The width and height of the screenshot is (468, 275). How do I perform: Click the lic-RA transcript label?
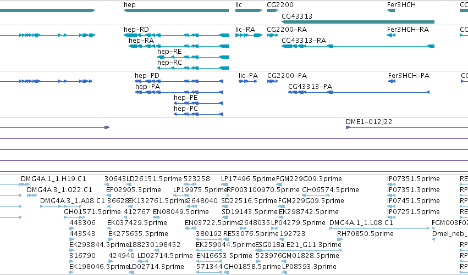245,30
